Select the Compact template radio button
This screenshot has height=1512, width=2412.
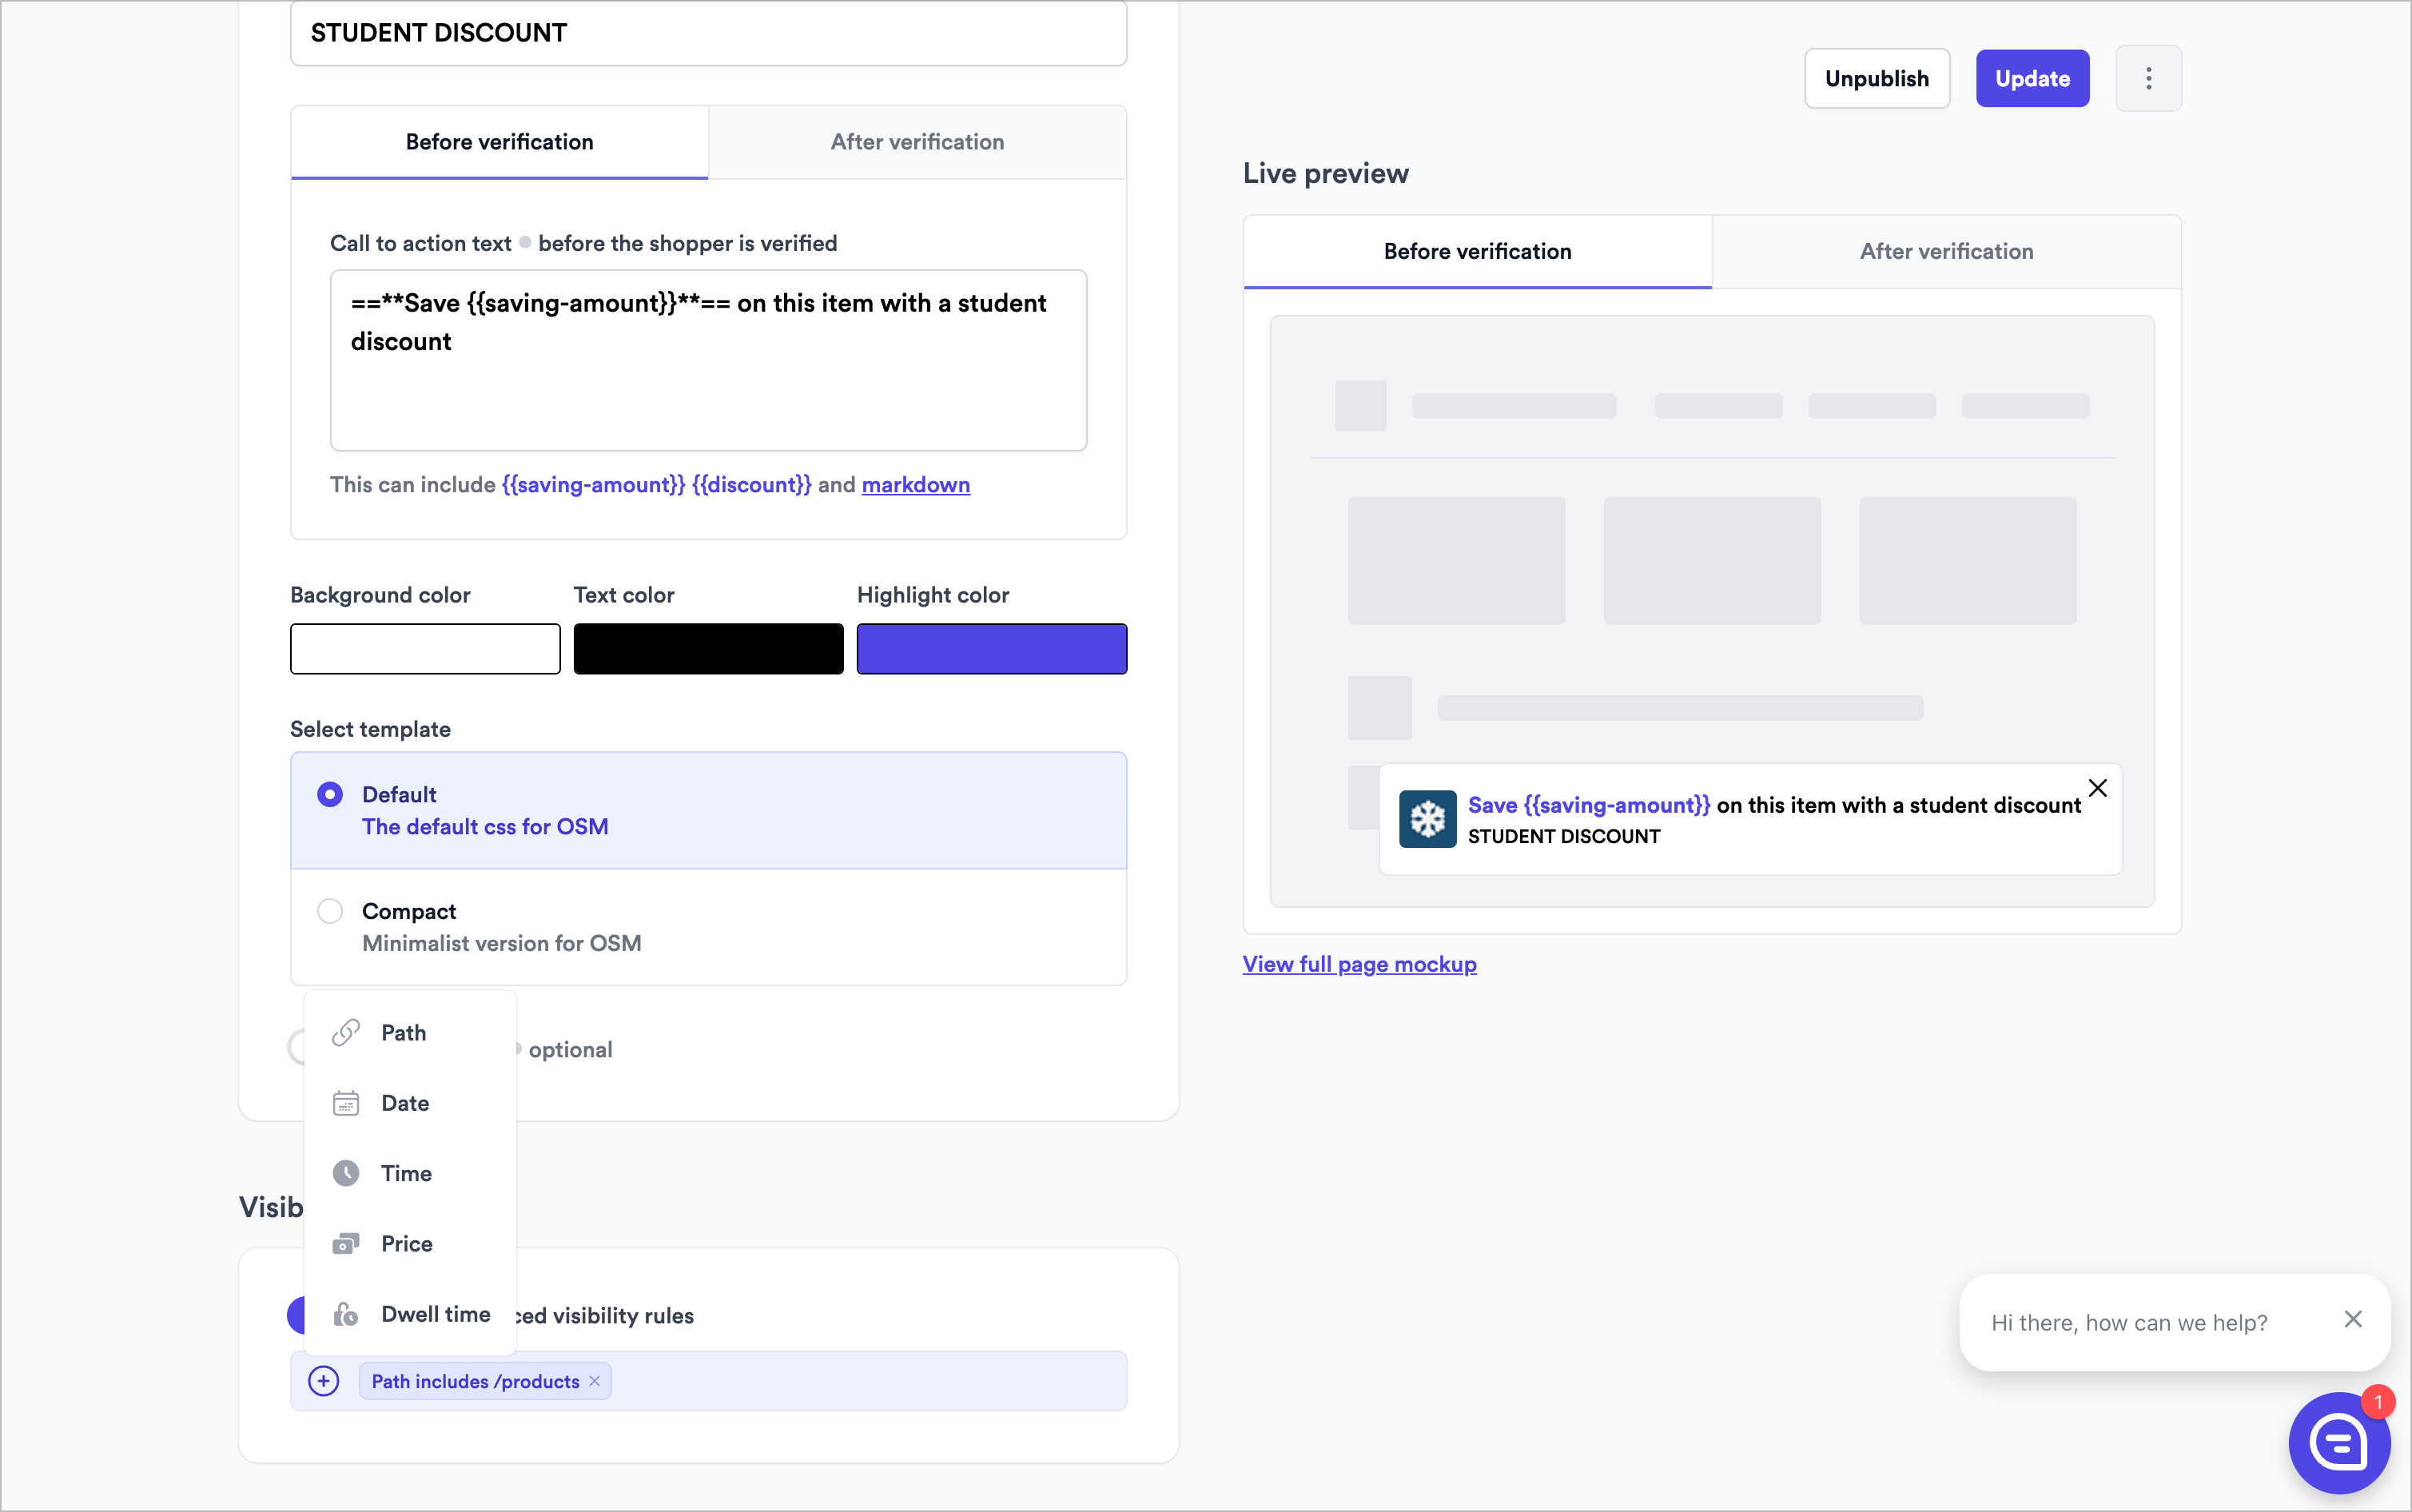coord(330,911)
